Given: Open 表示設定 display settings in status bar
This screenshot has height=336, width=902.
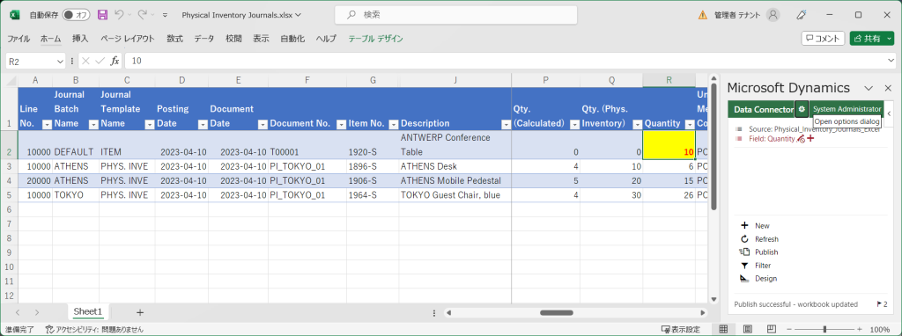Looking at the screenshot, I should pos(681,329).
